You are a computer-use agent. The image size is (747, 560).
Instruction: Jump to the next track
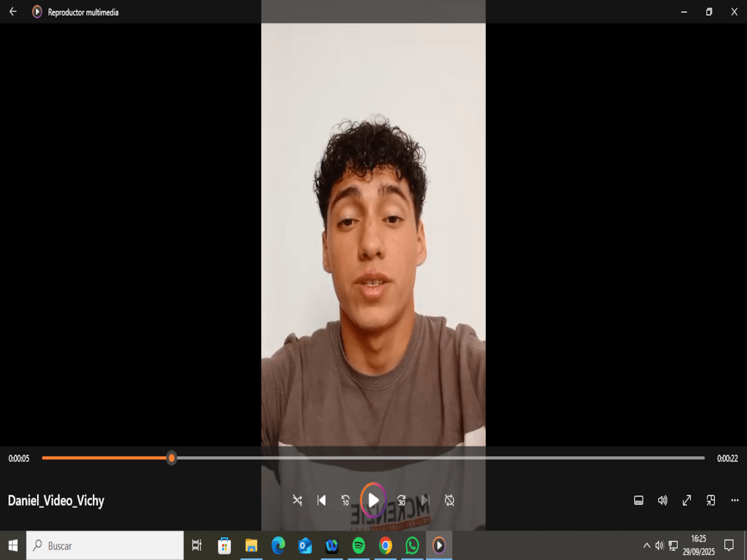(x=425, y=500)
